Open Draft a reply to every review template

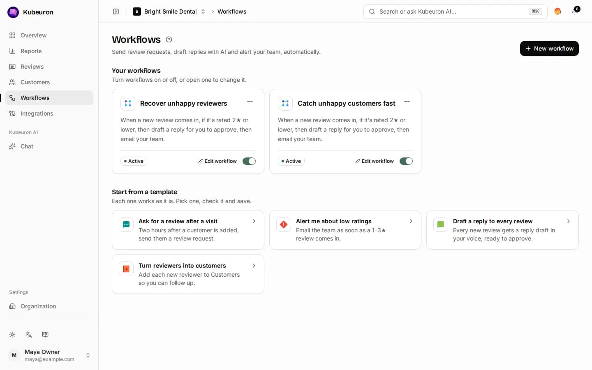pyautogui.click(x=502, y=230)
